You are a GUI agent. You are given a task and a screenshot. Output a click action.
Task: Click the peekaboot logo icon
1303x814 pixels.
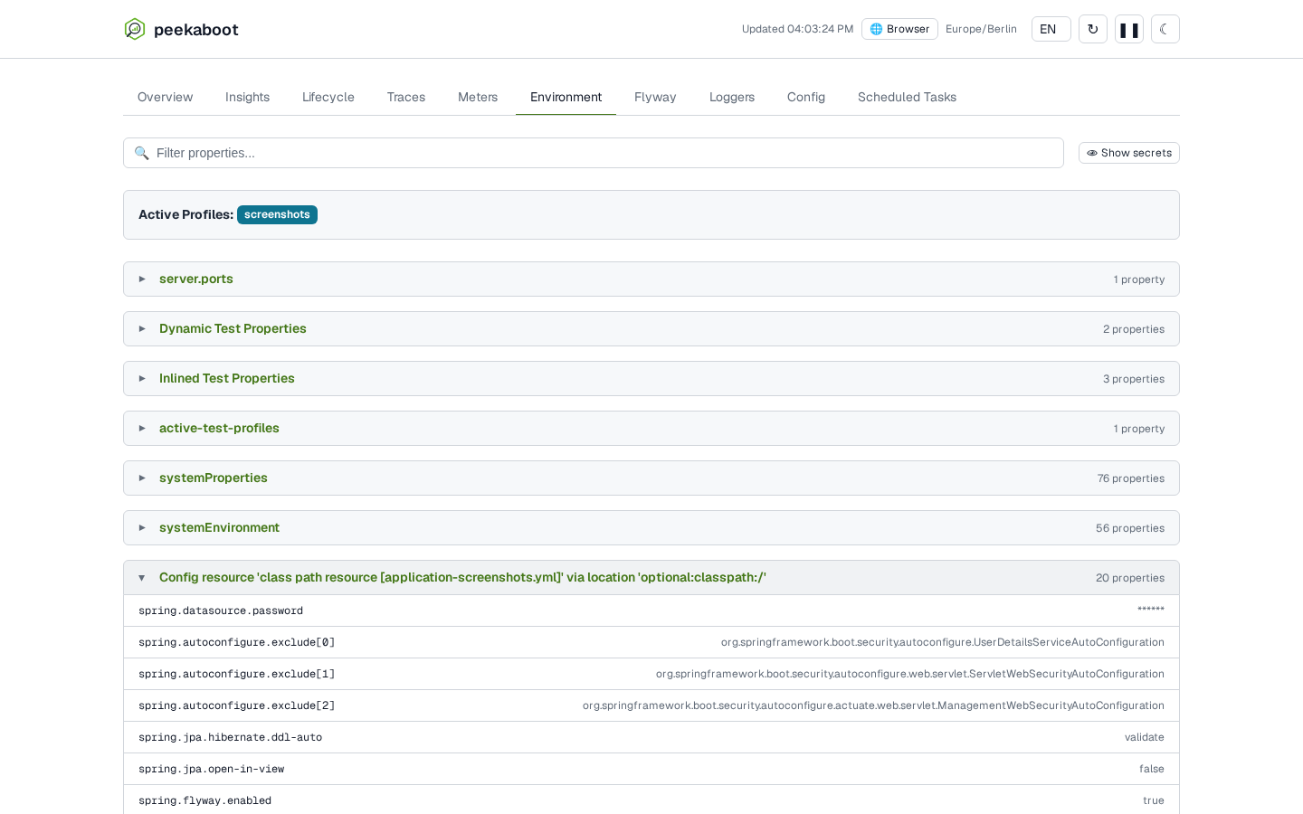pos(135,29)
